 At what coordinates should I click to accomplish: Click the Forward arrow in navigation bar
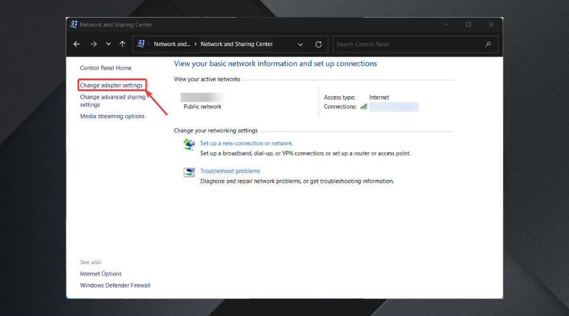(x=93, y=44)
